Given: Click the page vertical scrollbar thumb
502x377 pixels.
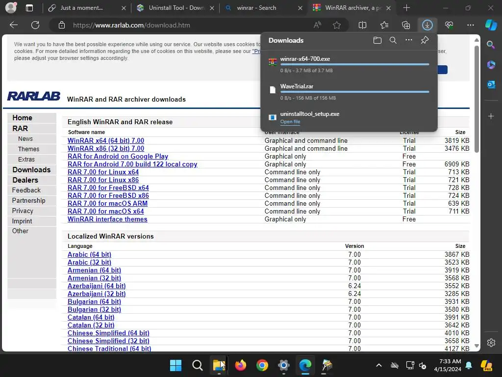Looking at the screenshot, I should [477, 99].
